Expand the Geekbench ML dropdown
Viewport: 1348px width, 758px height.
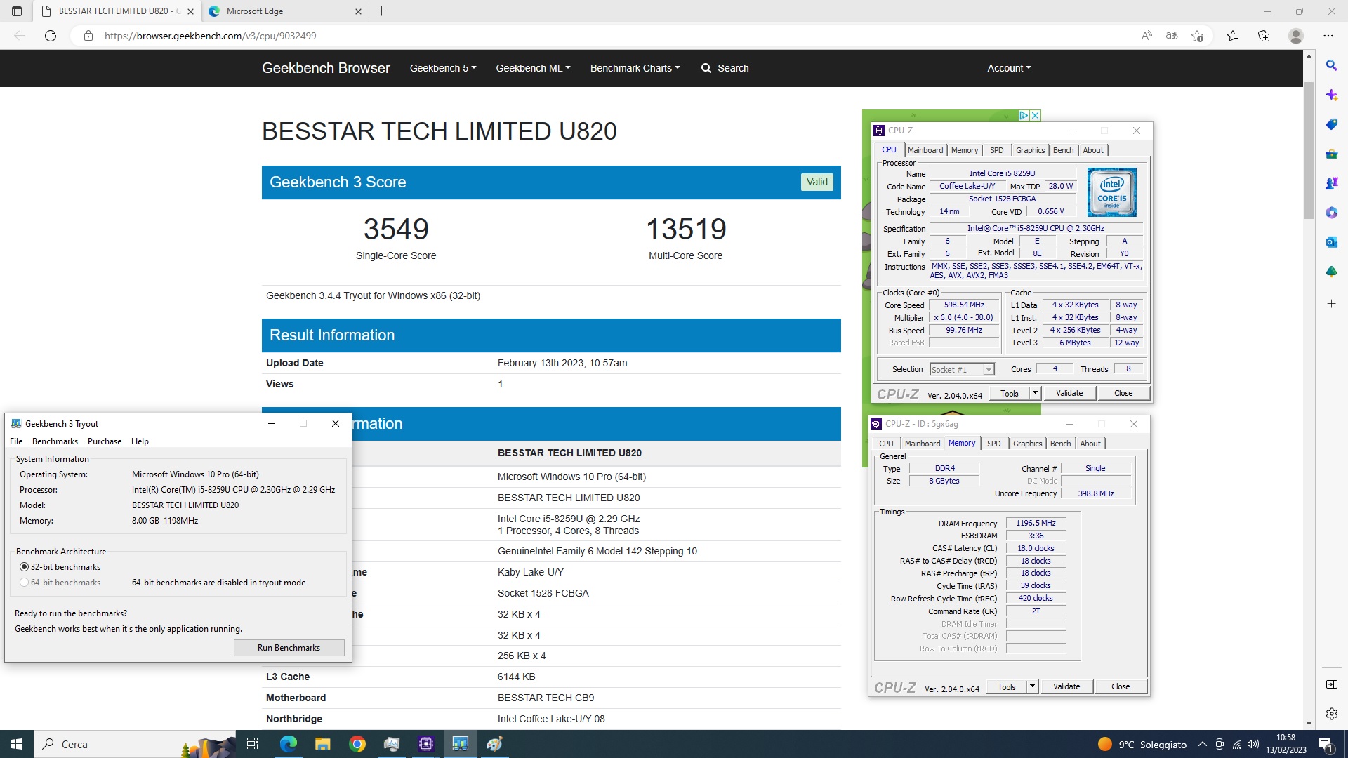[x=533, y=68]
